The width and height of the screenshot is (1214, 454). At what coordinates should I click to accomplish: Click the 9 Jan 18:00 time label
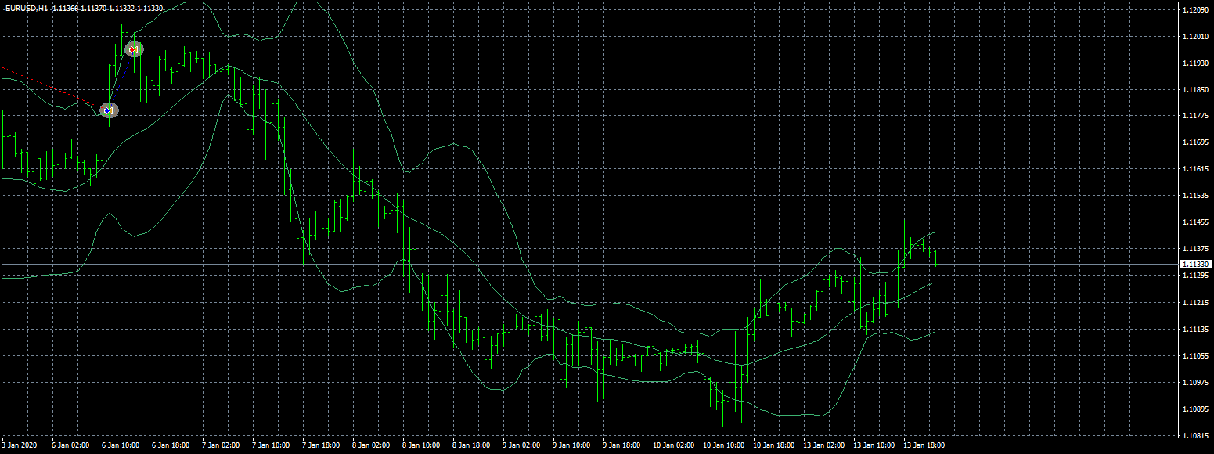(x=621, y=445)
